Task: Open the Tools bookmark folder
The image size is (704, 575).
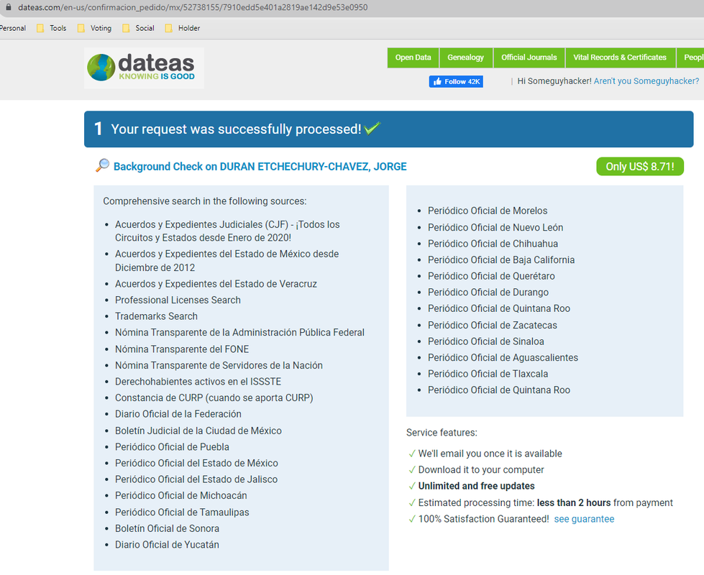Action: (x=51, y=28)
